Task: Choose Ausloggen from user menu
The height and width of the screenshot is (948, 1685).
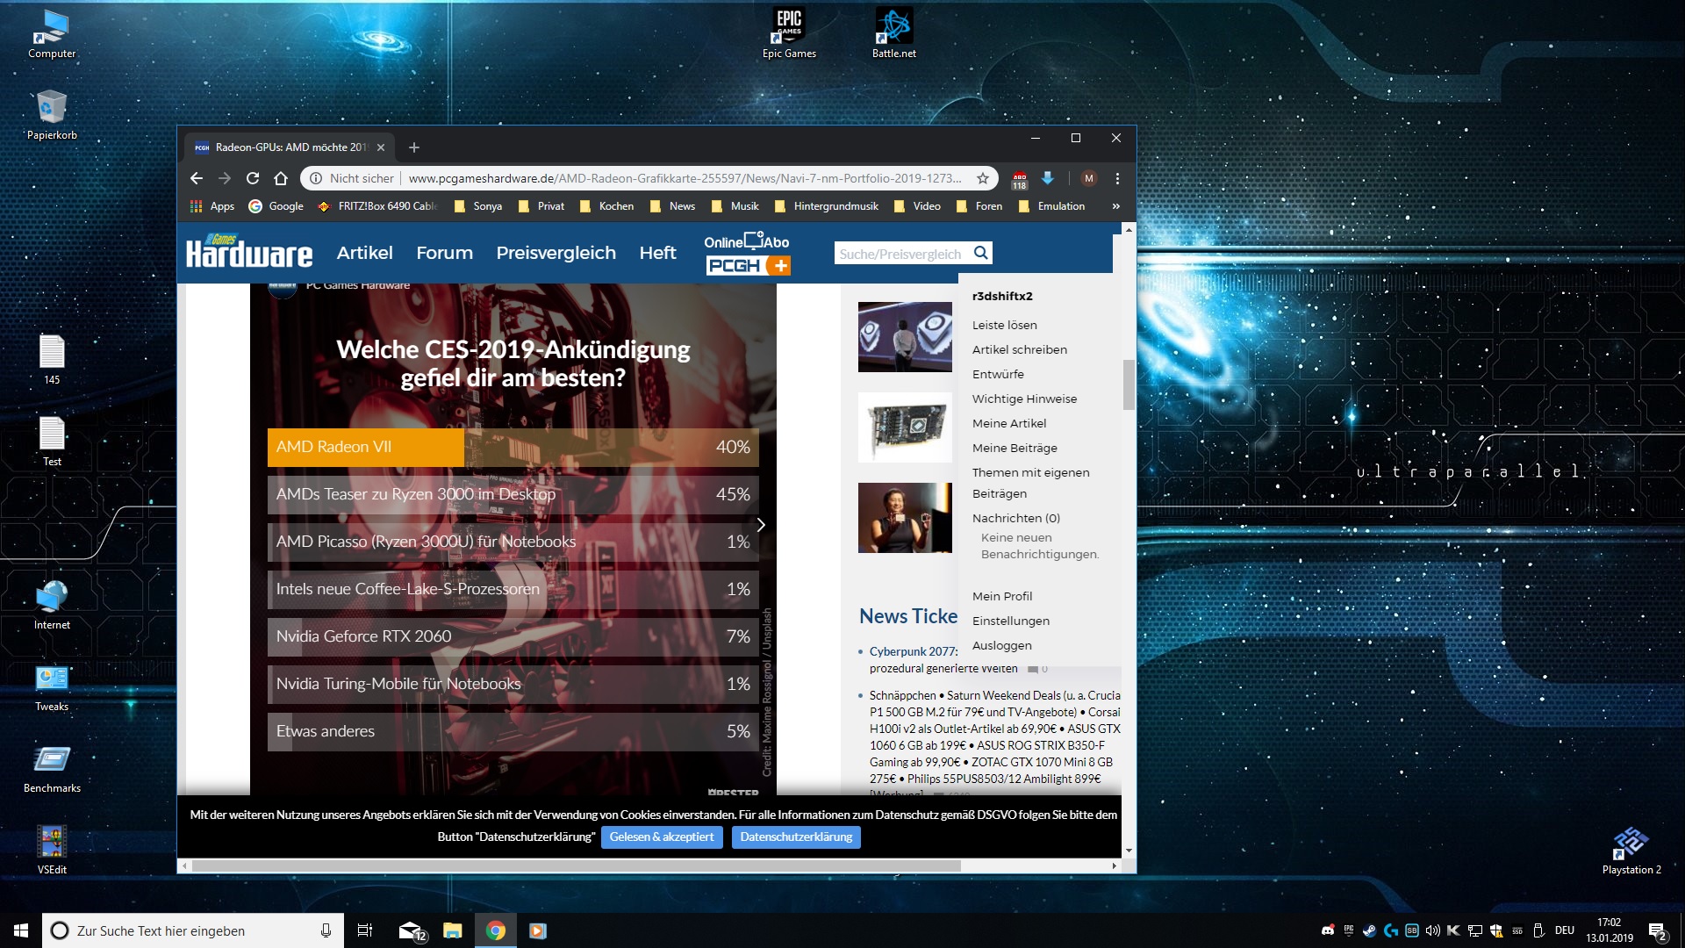Action: point(1002,645)
